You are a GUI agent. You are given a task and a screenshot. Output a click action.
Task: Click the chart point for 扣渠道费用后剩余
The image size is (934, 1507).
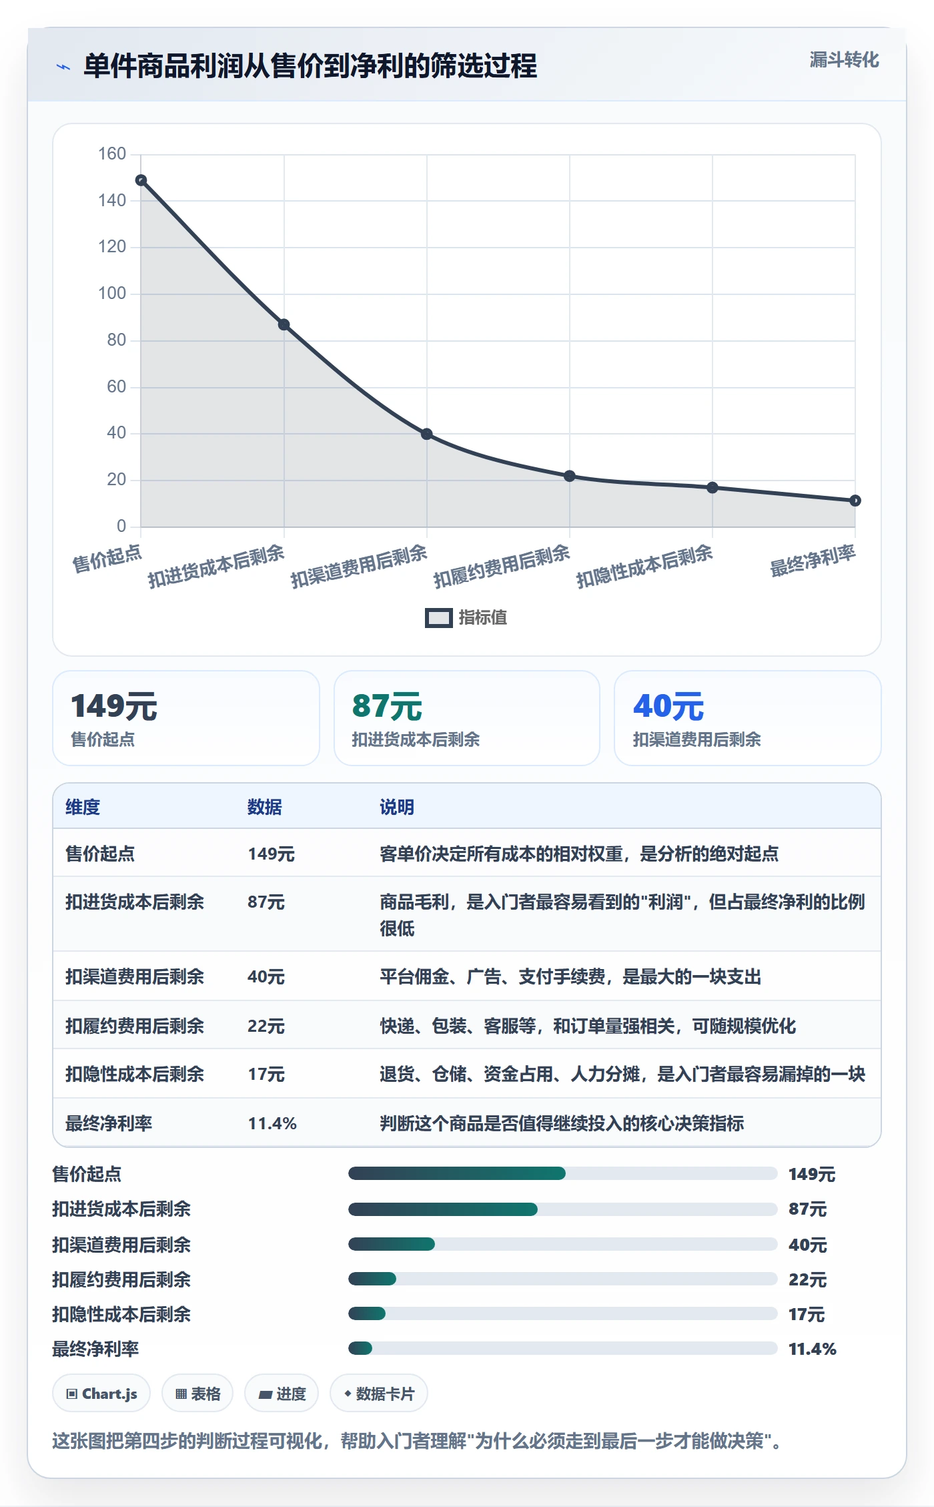(x=427, y=434)
